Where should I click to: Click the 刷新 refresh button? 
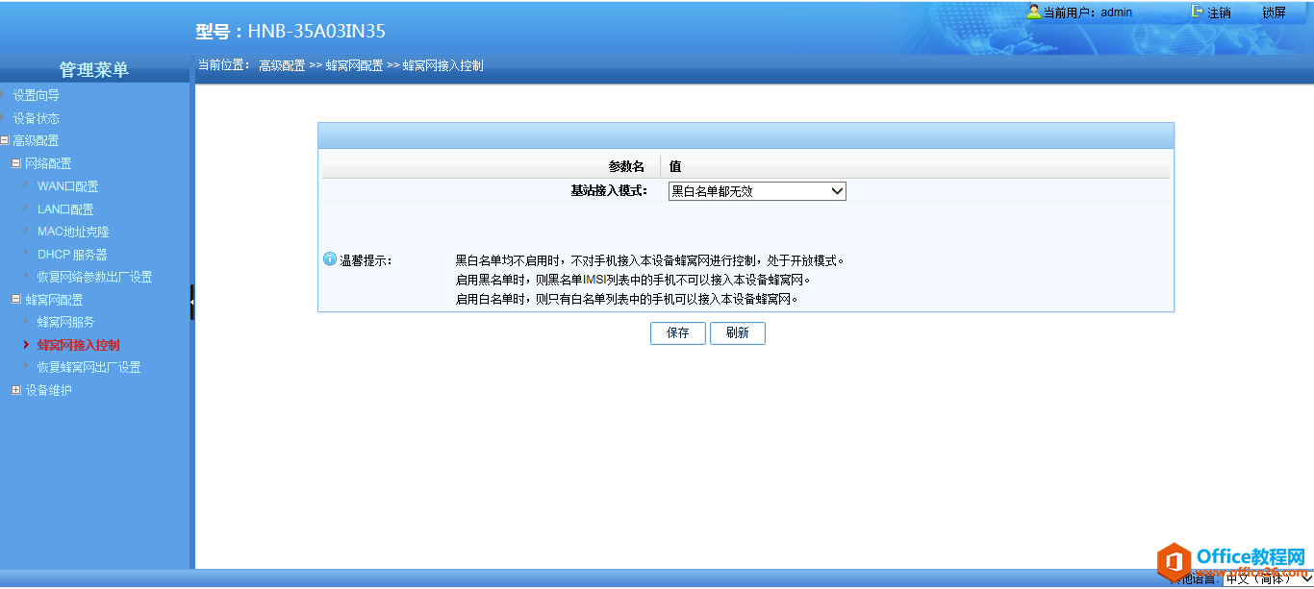[738, 332]
